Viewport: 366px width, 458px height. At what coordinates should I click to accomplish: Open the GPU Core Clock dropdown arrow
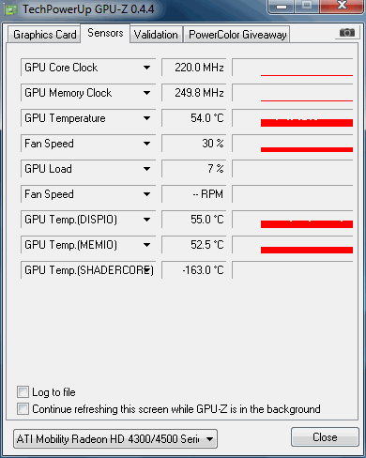(x=146, y=68)
